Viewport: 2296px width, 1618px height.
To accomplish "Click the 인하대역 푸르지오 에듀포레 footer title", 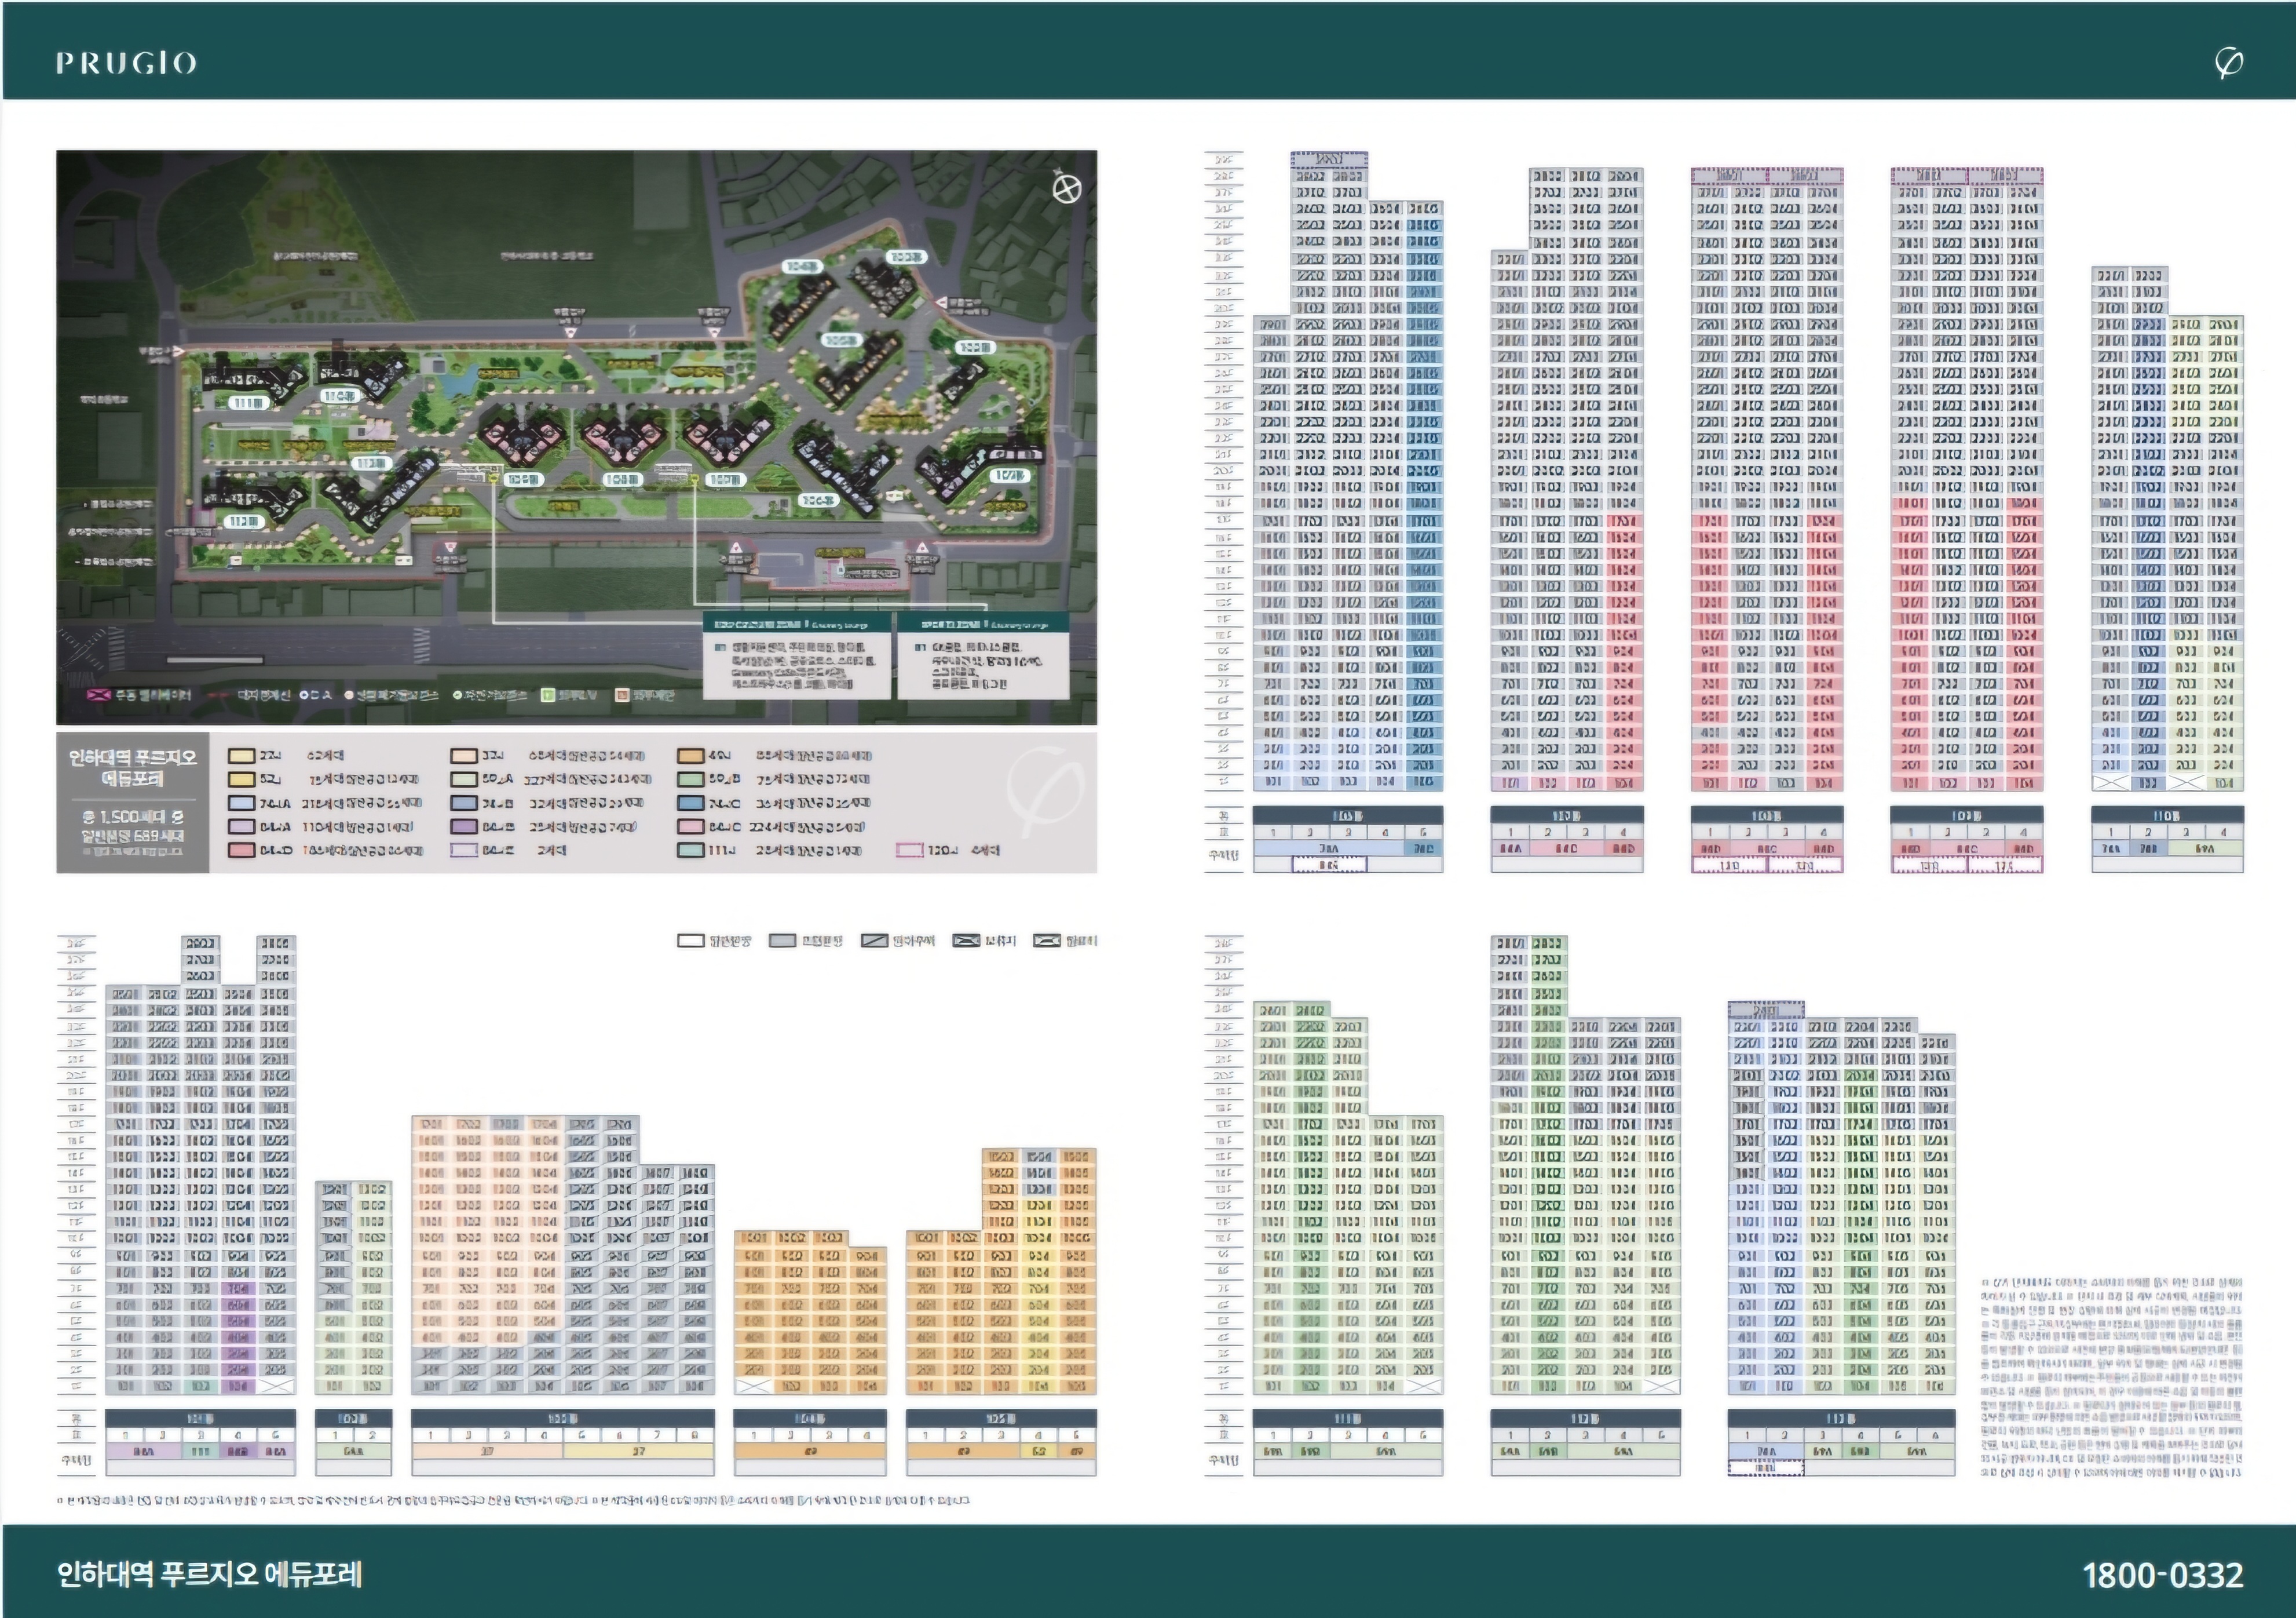I will point(209,1574).
